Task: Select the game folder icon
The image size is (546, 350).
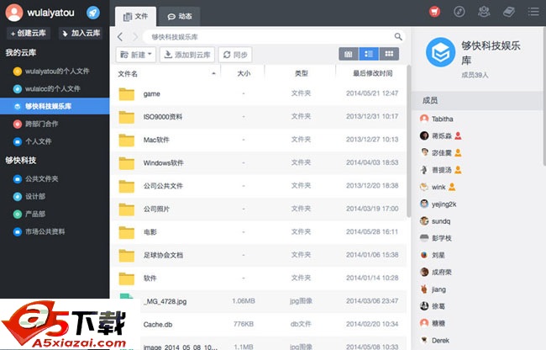Action: point(126,94)
